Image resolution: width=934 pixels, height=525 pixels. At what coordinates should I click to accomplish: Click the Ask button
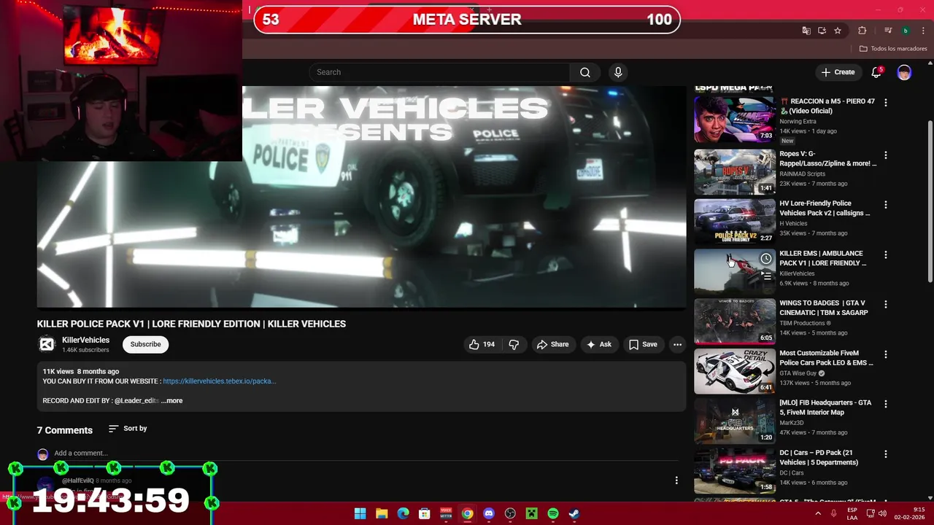(x=599, y=344)
